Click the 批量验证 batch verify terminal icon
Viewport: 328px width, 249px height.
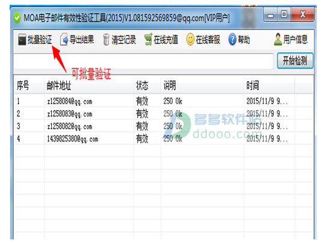tap(22, 39)
